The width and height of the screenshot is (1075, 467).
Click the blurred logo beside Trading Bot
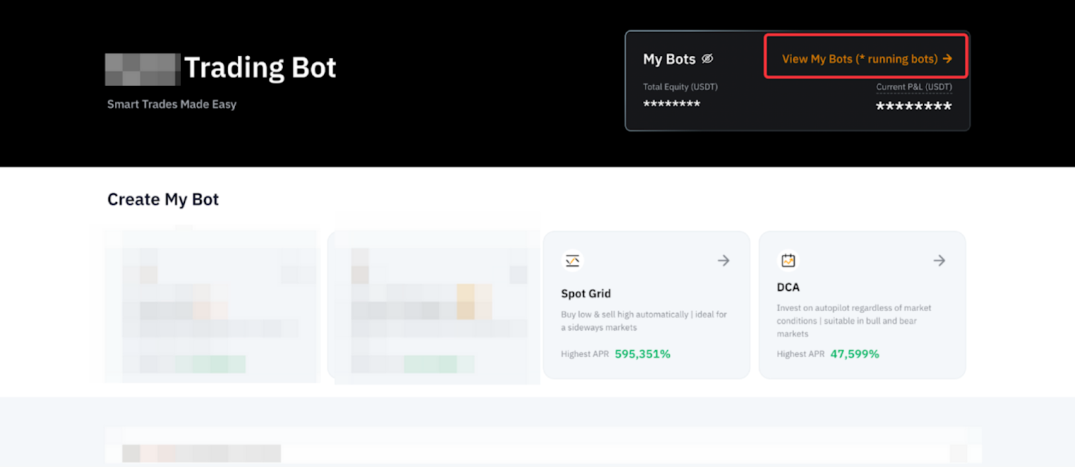click(142, 69)
